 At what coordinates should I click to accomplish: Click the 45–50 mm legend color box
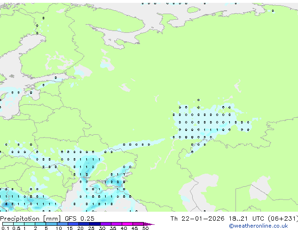click(x=138, y=224)
